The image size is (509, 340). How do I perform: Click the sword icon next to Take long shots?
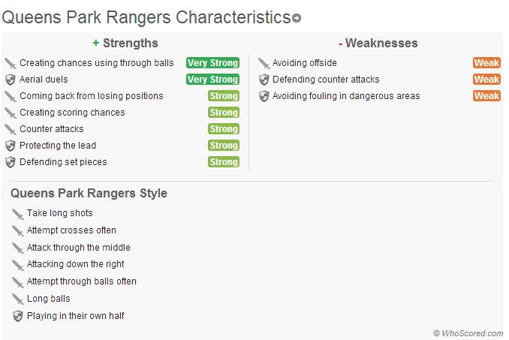(17, 214)
